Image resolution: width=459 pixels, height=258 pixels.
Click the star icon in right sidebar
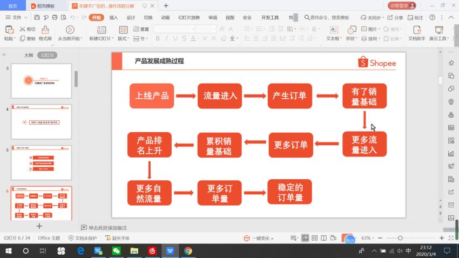[451, 63]
